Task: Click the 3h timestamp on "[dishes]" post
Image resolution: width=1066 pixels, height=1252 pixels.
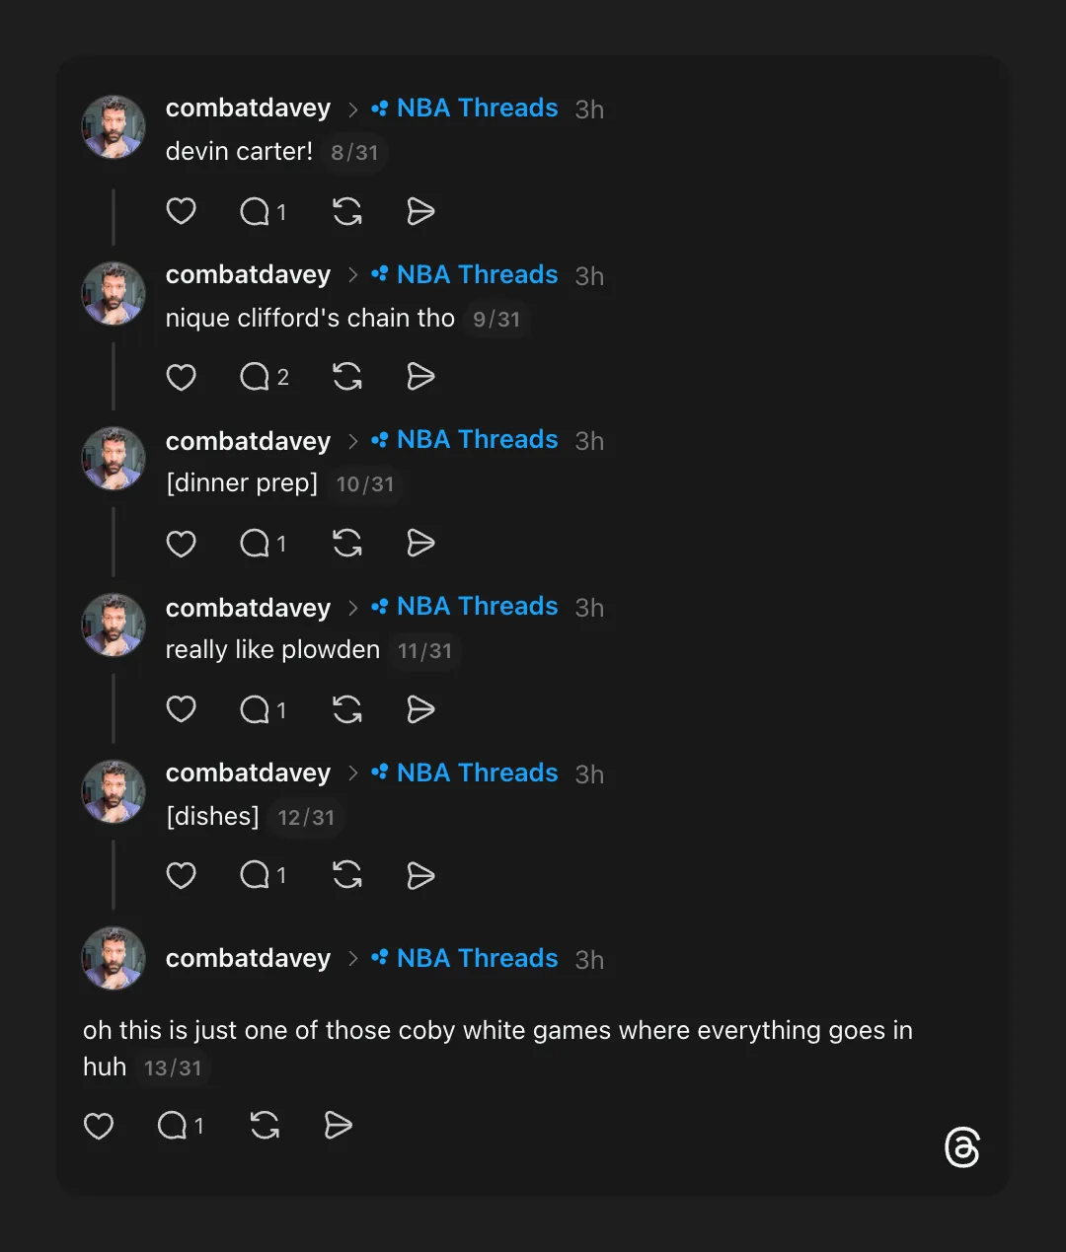Action: (x=589, y=774)
